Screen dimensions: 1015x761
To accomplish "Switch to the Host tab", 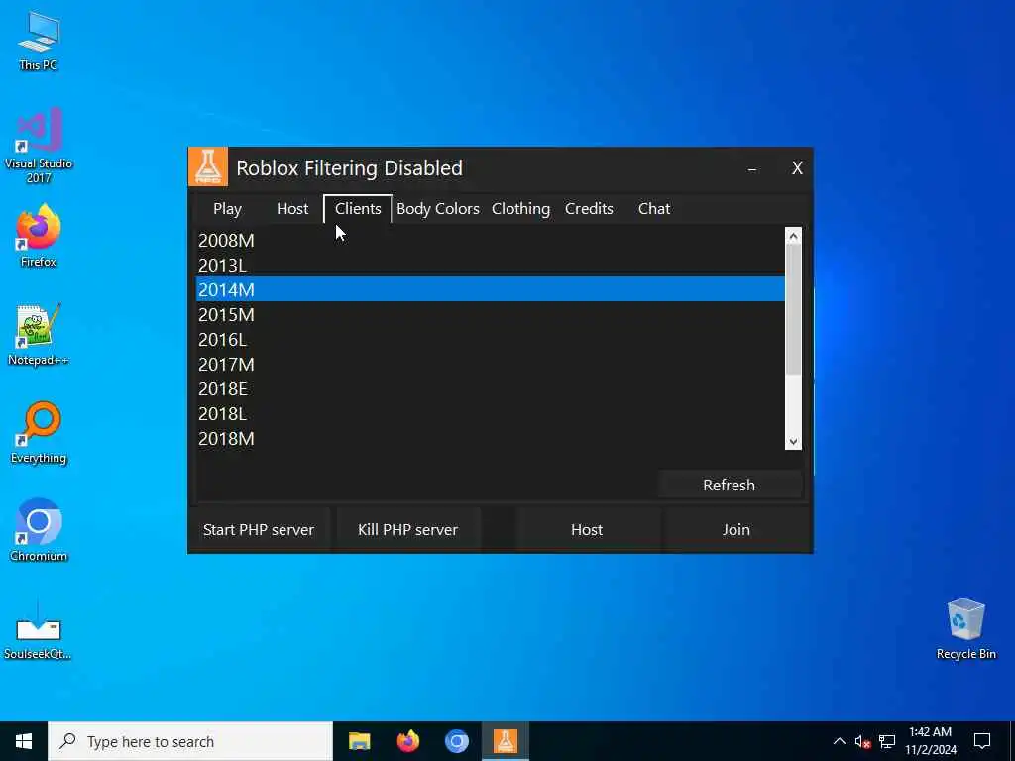I will click(x=292, y=209).
